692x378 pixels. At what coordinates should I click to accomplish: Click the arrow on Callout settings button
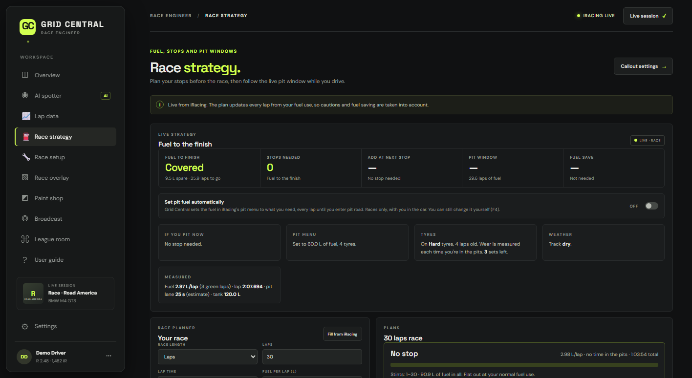664,66
